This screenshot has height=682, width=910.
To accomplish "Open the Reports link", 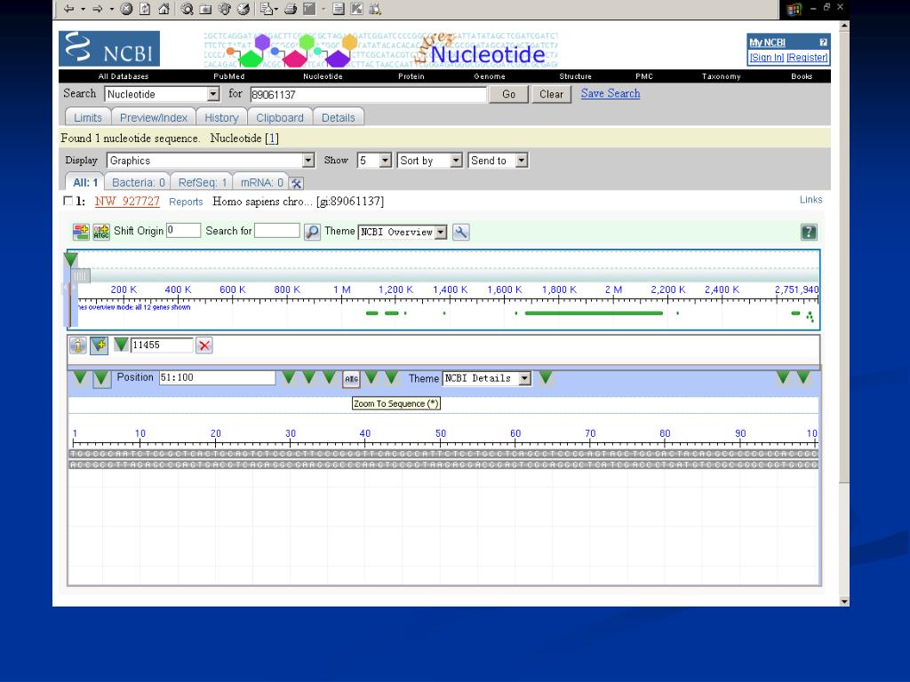I will pos(186,202).
